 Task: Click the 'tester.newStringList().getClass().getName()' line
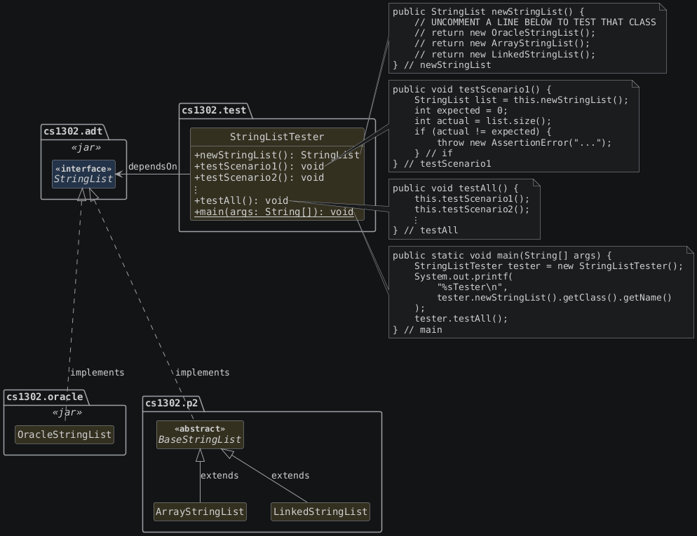tap(555, 298)
